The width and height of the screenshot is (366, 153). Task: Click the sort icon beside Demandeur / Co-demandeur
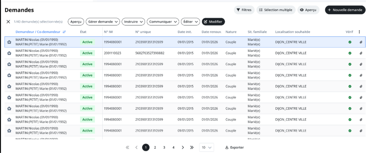click(64, 32)
